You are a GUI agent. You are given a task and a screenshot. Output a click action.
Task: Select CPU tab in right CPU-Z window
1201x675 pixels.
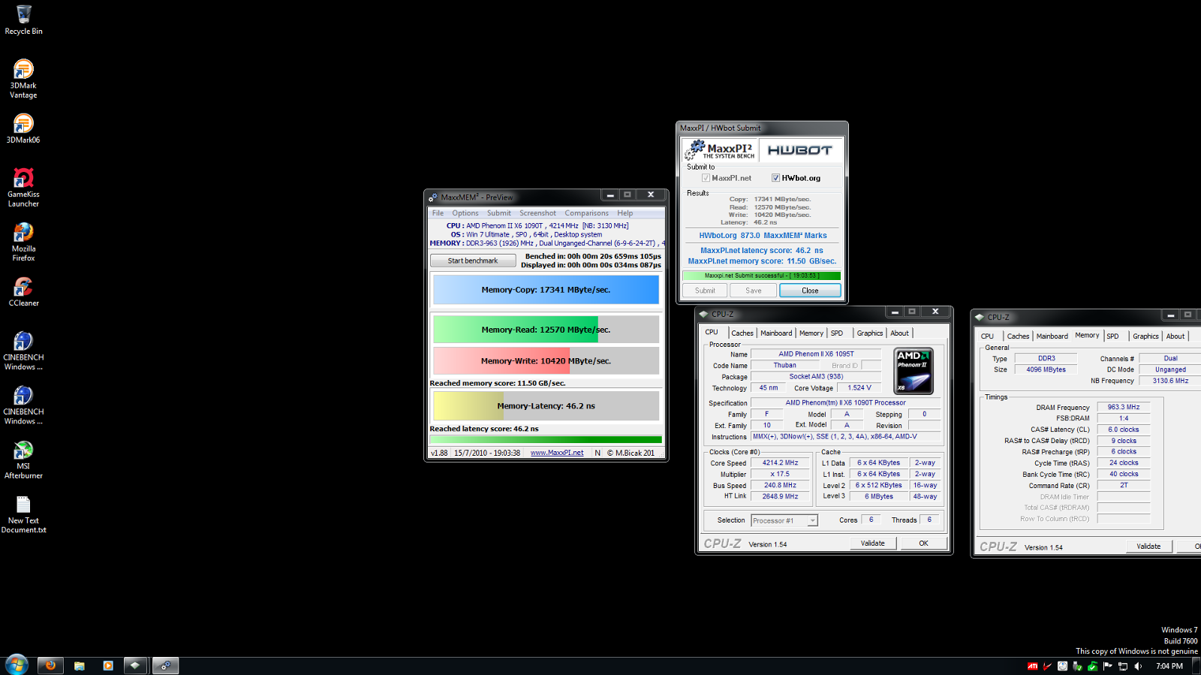click(x=987, y=336)
